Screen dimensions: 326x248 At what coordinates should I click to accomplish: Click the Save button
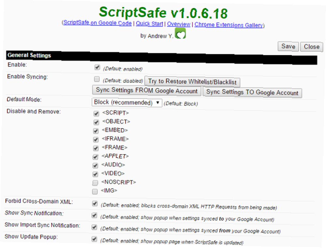[x=288, y=46]
